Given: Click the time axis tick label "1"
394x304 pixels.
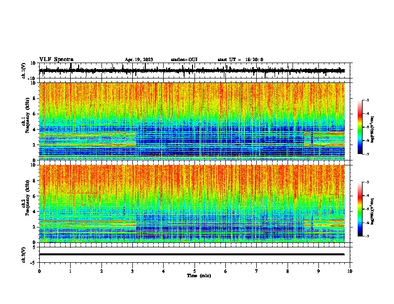Looking at the screenshot, I should (x=70, y=271).
